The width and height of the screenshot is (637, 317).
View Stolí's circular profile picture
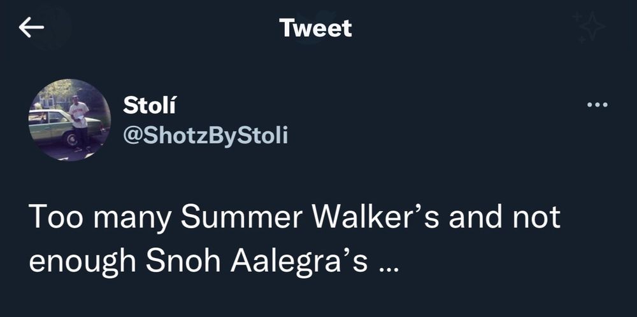[x=69, y=120]
